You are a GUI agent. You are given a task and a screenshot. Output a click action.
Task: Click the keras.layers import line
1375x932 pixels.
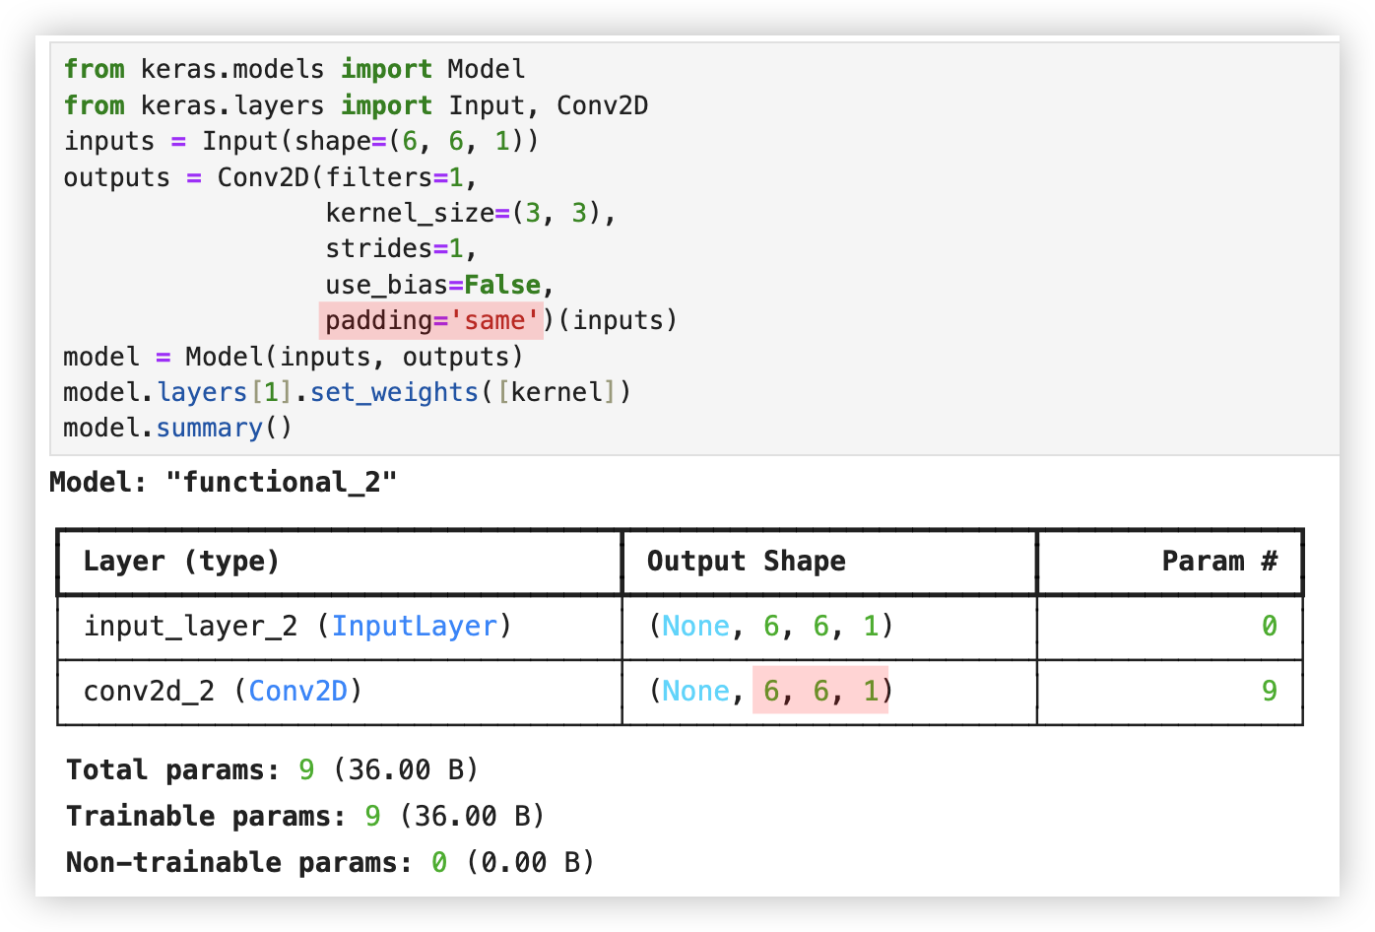(x=355, y=105)
